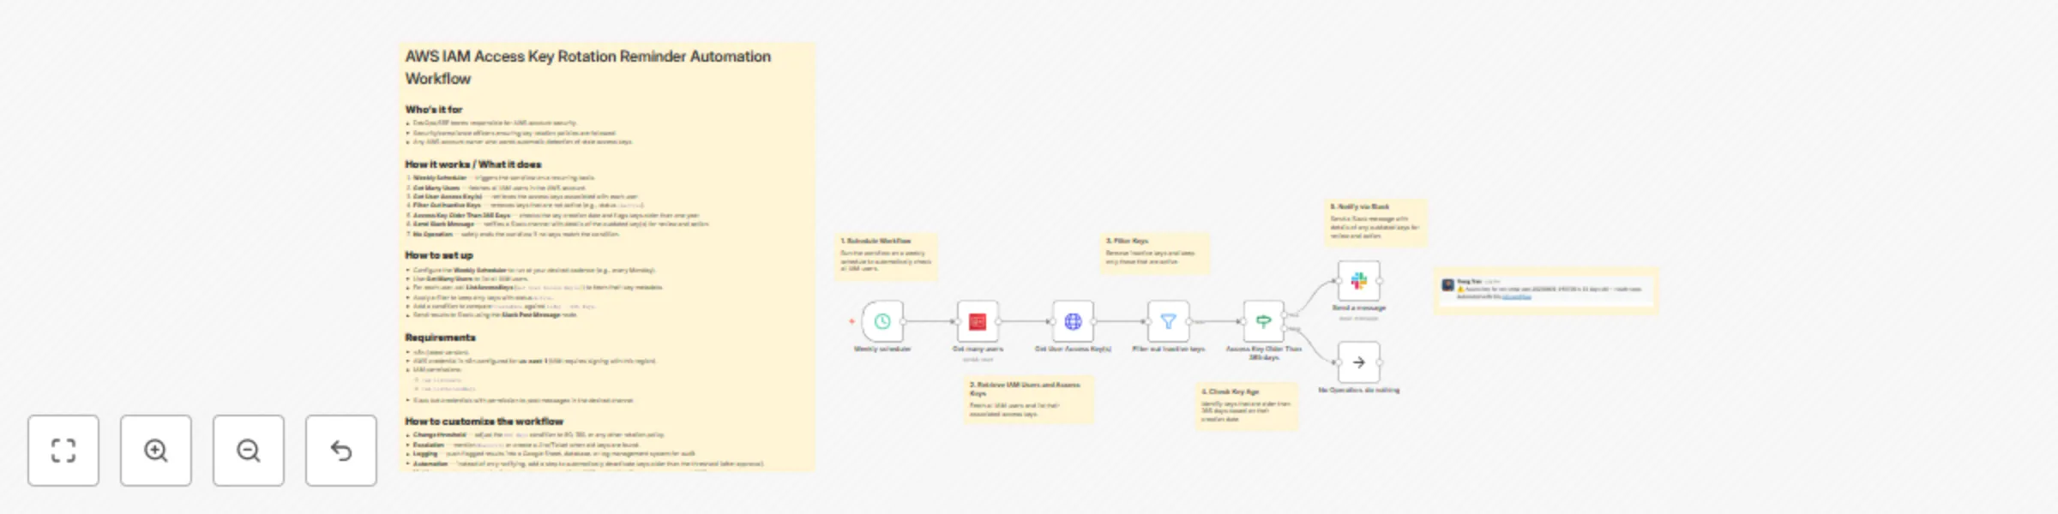Click the false output of Access Key node
Image resolution: width=2058 pixels, height=514 pixels.
click(x=1285, y=329)
